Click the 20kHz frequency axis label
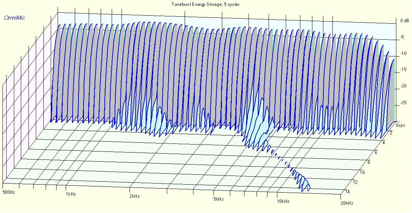This screenshot has height=213, width=412. point(347,203)
